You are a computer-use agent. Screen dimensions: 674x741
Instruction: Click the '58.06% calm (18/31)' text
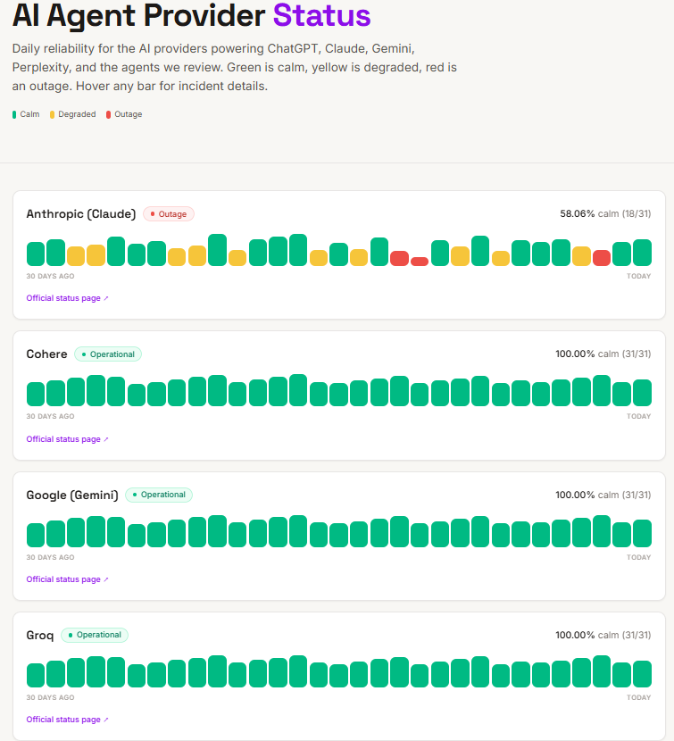click(605, 213)
